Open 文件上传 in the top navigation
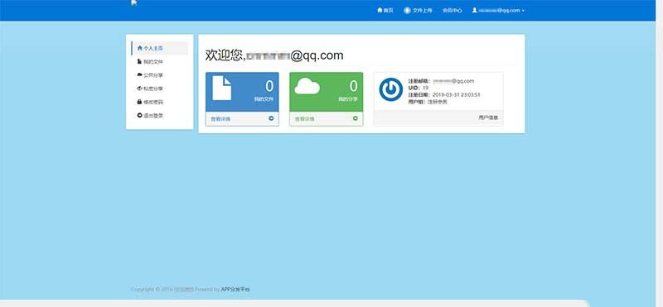Image resolution: width=663 pixels, height=307 pixels. coord(418,10)
